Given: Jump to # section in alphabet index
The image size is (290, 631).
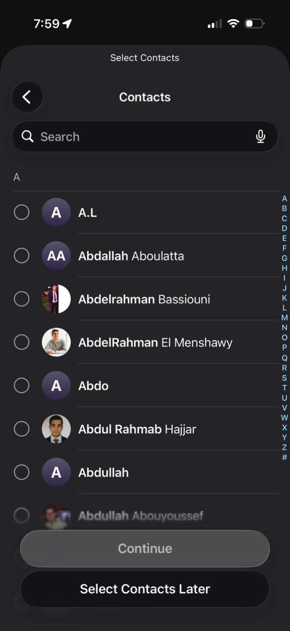Looking at the screenshot, I should [285, 457].
